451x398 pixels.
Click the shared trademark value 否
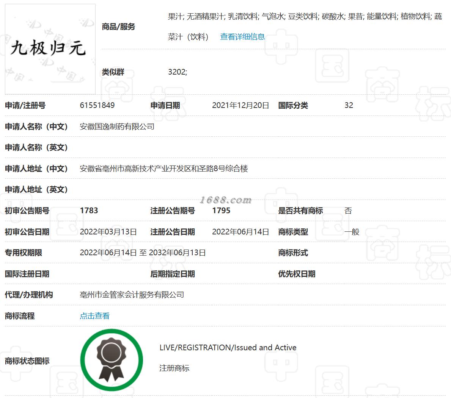coord(348,211)
